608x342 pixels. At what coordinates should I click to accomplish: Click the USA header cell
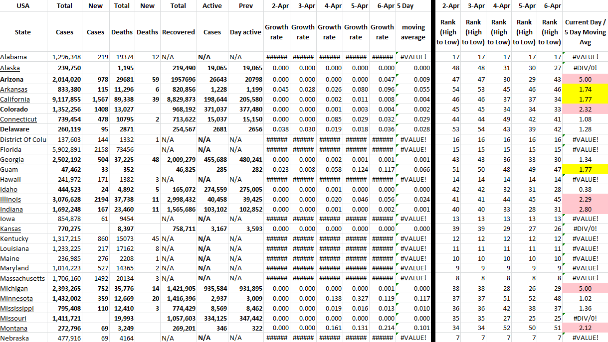(23, 6)
